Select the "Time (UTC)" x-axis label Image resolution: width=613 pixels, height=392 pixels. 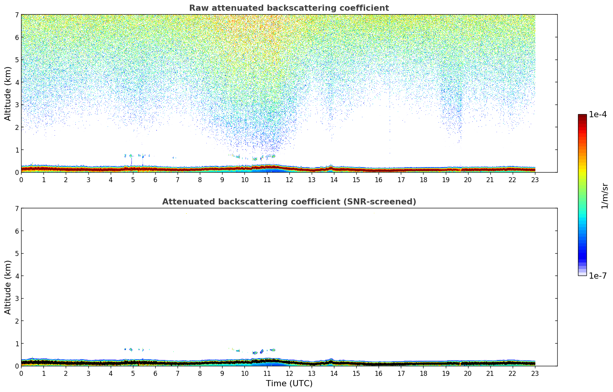pos(289,384)
